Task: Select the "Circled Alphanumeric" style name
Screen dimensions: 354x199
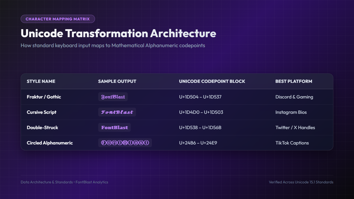Action: point(50,143)
